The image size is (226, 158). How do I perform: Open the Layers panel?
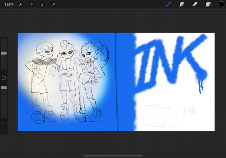coord(208,4)
